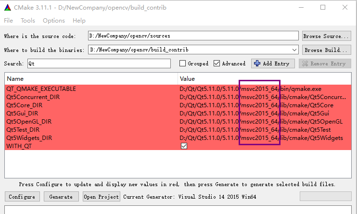Click the lib/cmake/Qt5Test path value
The height and width of the screenshot is (214, 357).
coord(255,130)
